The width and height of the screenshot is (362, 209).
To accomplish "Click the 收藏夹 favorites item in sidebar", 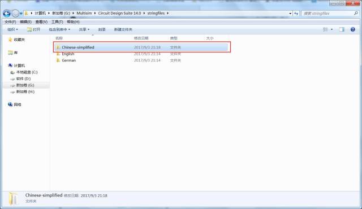I will (19, 40).
